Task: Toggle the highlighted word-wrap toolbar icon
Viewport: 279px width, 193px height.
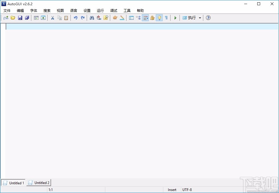Action: click(x=145, y=18)
